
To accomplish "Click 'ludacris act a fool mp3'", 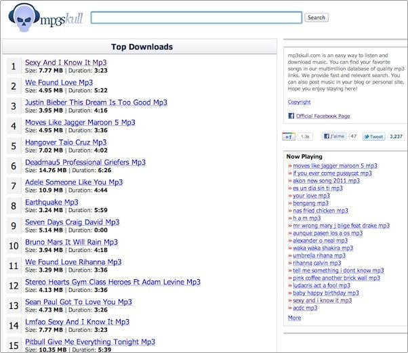I will pyautogui.click(x=321, y=286).
